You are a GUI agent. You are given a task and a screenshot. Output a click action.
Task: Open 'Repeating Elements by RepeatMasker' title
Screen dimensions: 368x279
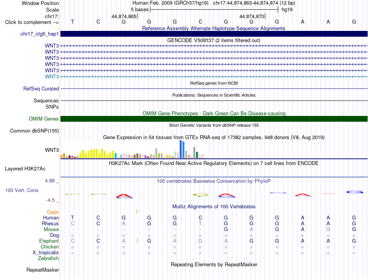214,264
